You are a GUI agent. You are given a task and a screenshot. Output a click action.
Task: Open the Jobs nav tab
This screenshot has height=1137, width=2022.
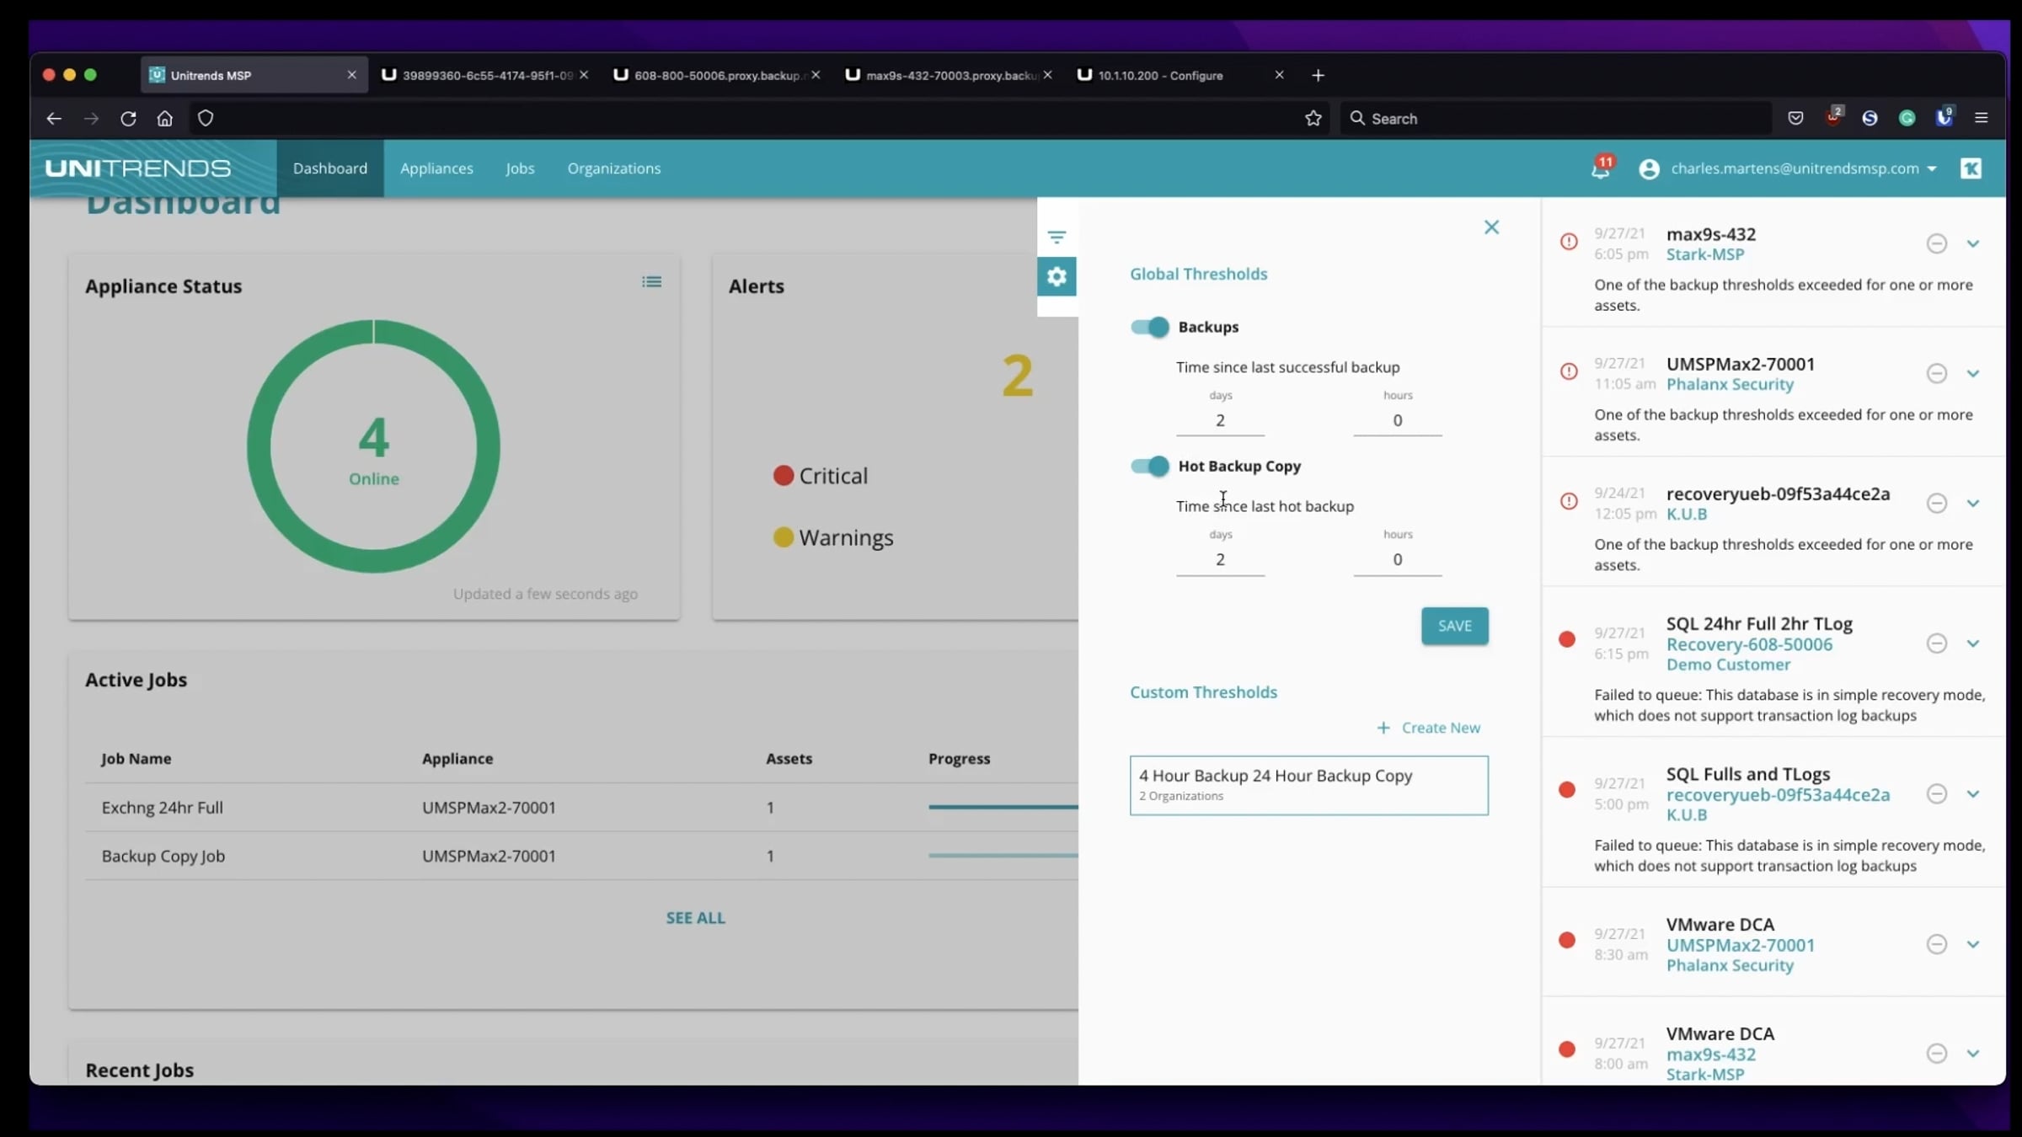click(x=520, y=168)
